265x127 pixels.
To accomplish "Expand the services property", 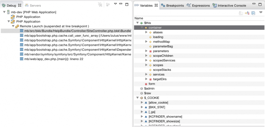I will point(146,74).
